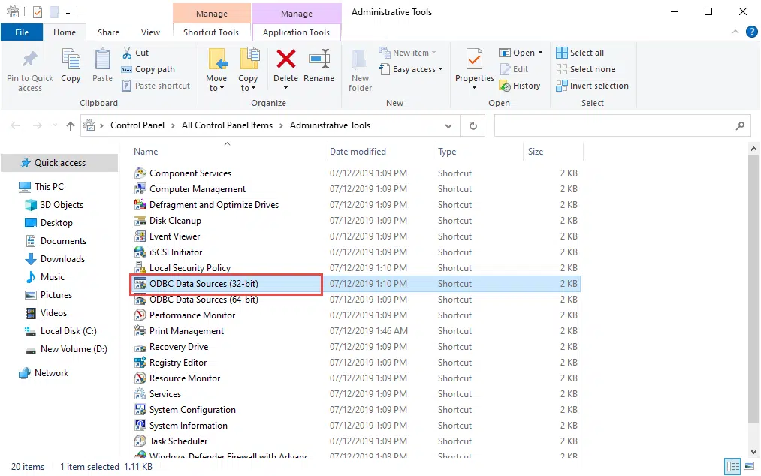Click Properties button in Quick Access Toolbar
Viewport: 761px width, 476px height.
pos(38,12)
